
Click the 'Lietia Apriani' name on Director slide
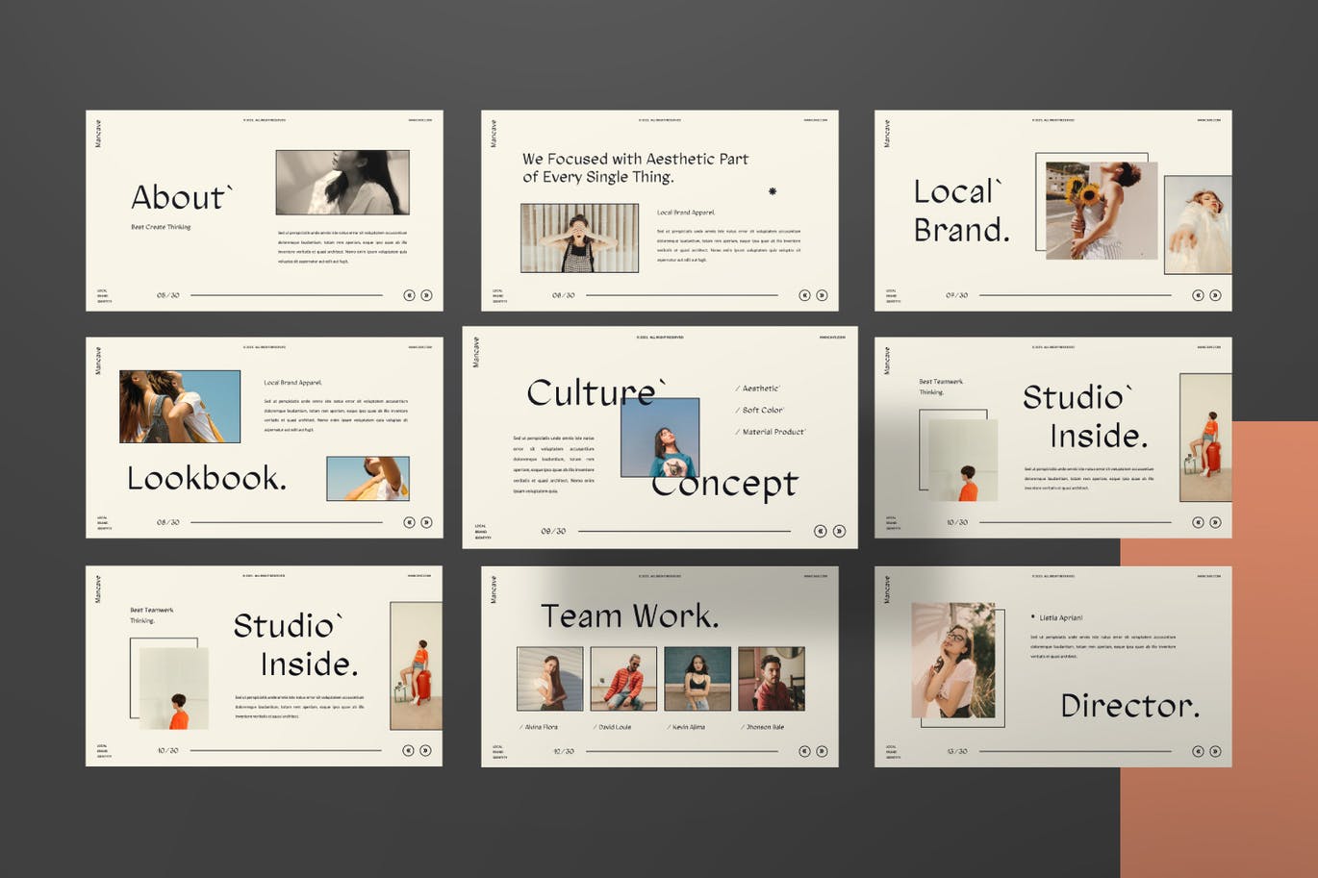point(1060,617)
